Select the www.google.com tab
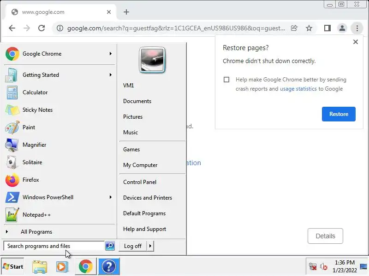369x276 pixels. click(x=61, y=12)
